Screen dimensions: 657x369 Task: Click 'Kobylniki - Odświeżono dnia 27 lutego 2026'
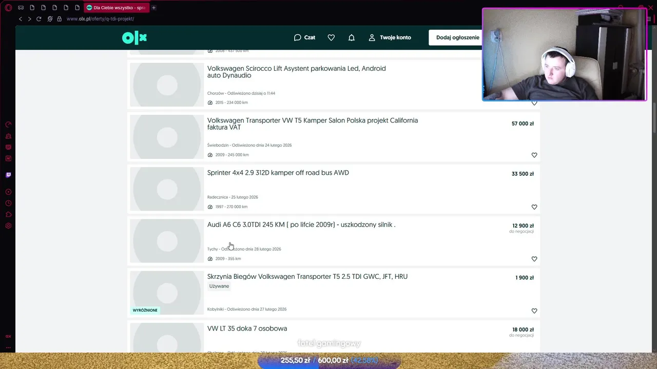tap(247, 310)
